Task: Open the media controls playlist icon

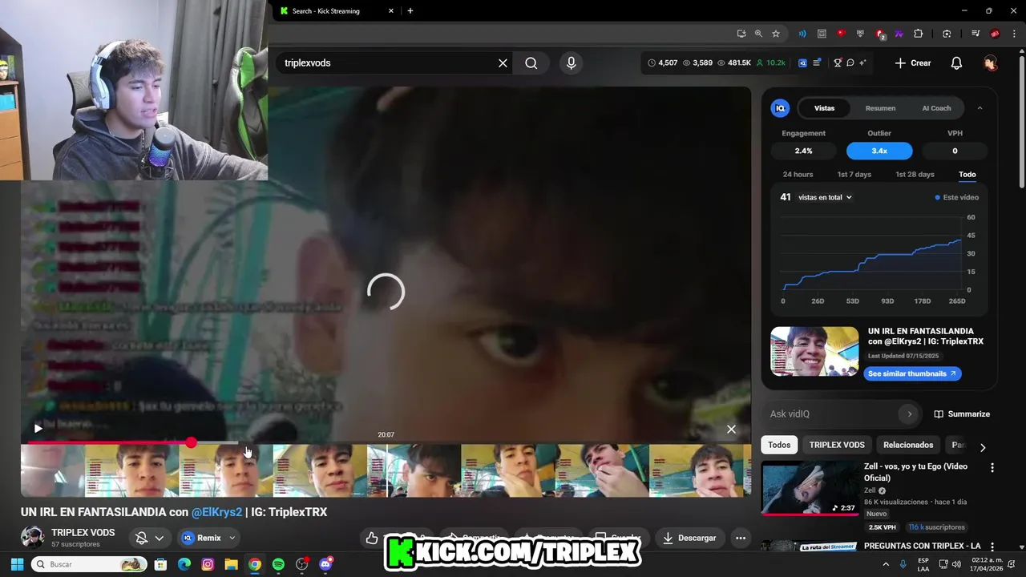Action: [976, 34]
